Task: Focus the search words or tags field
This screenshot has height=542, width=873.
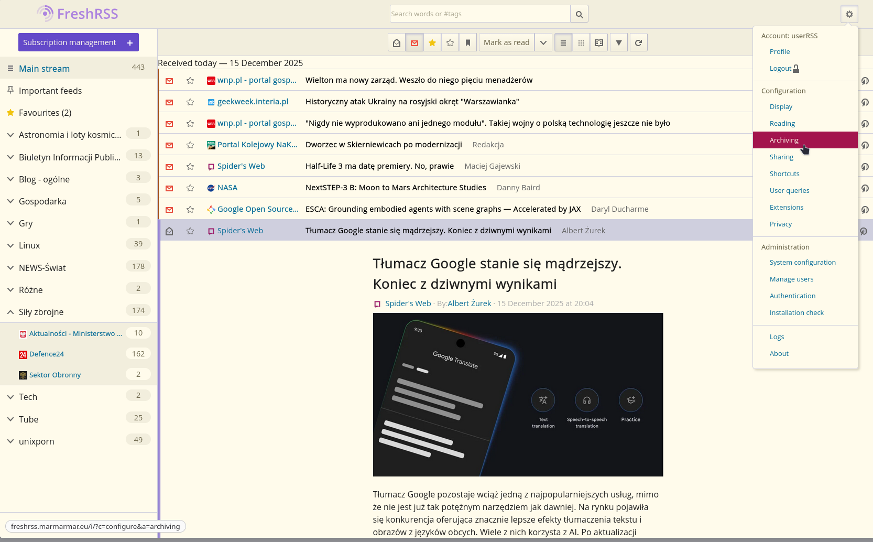Action: tap(480, 14)
